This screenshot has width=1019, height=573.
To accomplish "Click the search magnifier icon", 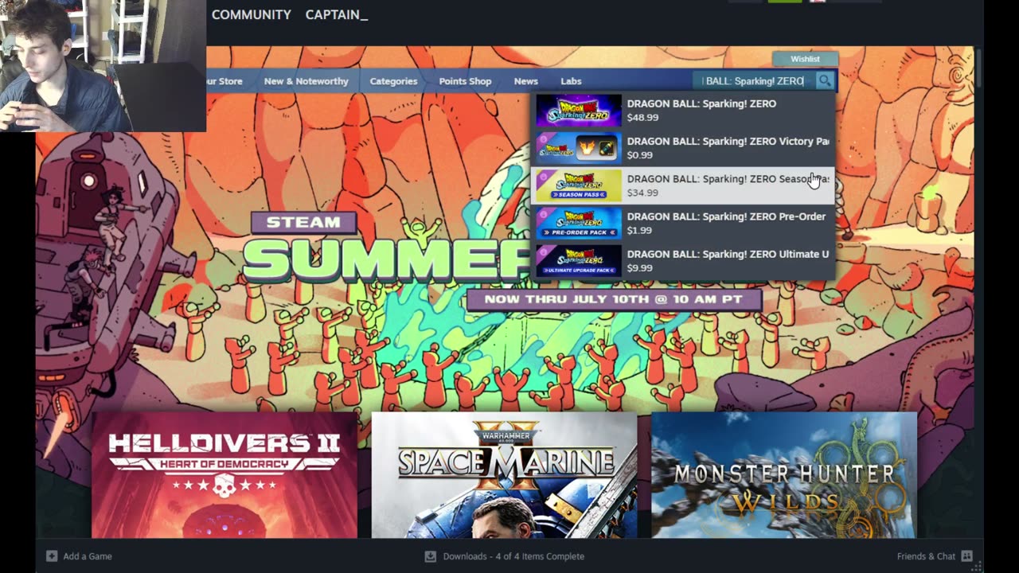I will pyautogui.click(x=825, y=80).
